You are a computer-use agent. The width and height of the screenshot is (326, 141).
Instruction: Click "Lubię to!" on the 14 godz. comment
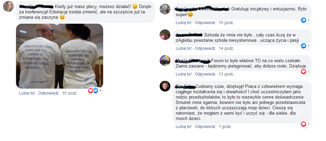tap(183, 48)
